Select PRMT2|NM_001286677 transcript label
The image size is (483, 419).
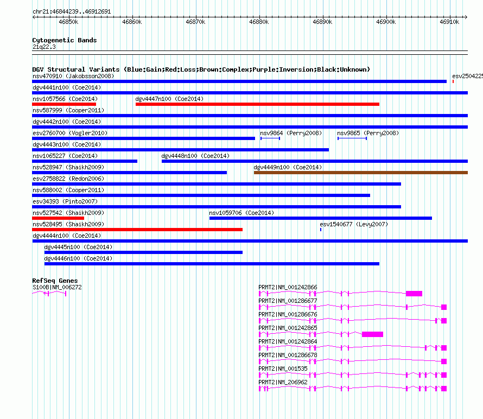288,301
